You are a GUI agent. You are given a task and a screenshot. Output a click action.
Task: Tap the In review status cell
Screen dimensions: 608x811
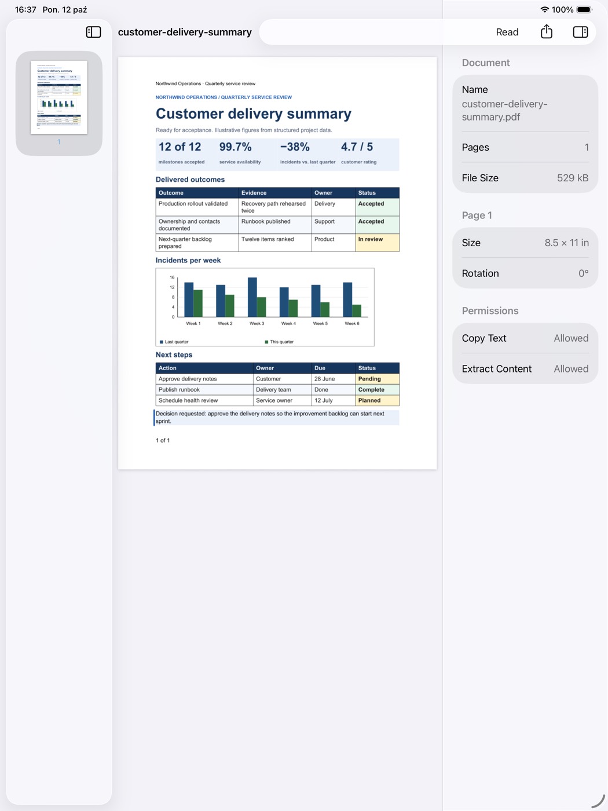click(377, 242)
